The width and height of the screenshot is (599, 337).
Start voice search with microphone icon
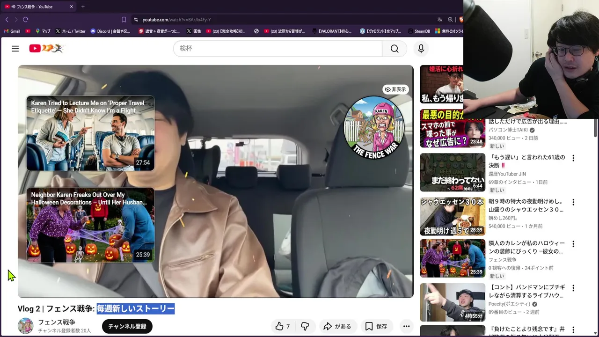point(421,49)
